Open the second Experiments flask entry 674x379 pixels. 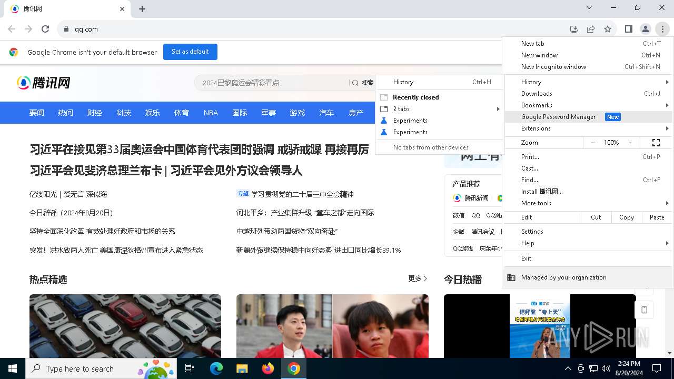coord(440,132)
